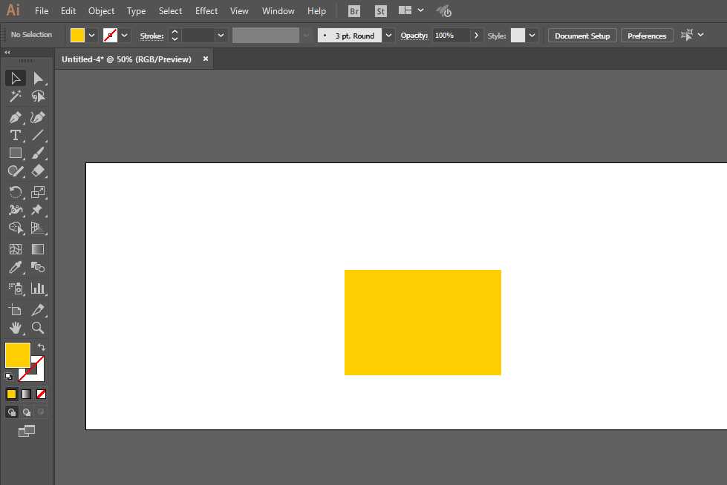The width and height of the screenshot is (727, 485).
Task: Activate the Eraser tool
Action: point(38,171)
